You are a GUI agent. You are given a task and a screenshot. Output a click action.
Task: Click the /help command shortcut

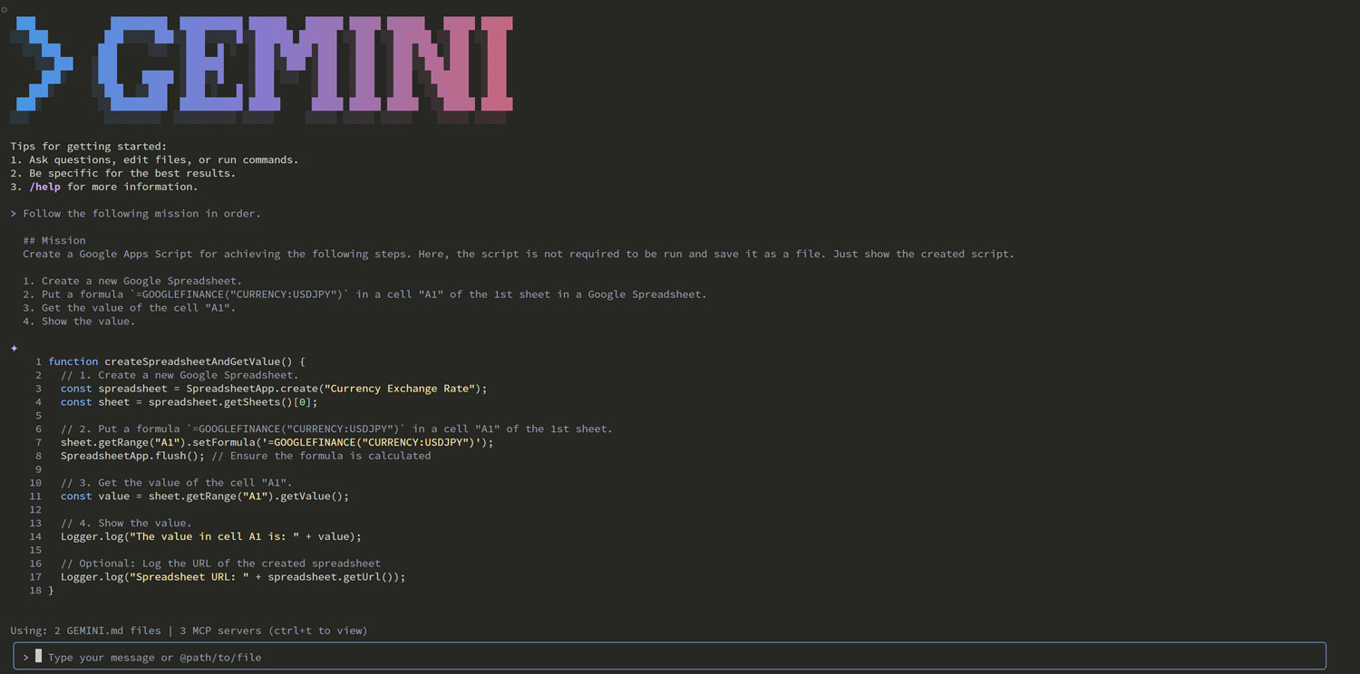click(44, 186)
